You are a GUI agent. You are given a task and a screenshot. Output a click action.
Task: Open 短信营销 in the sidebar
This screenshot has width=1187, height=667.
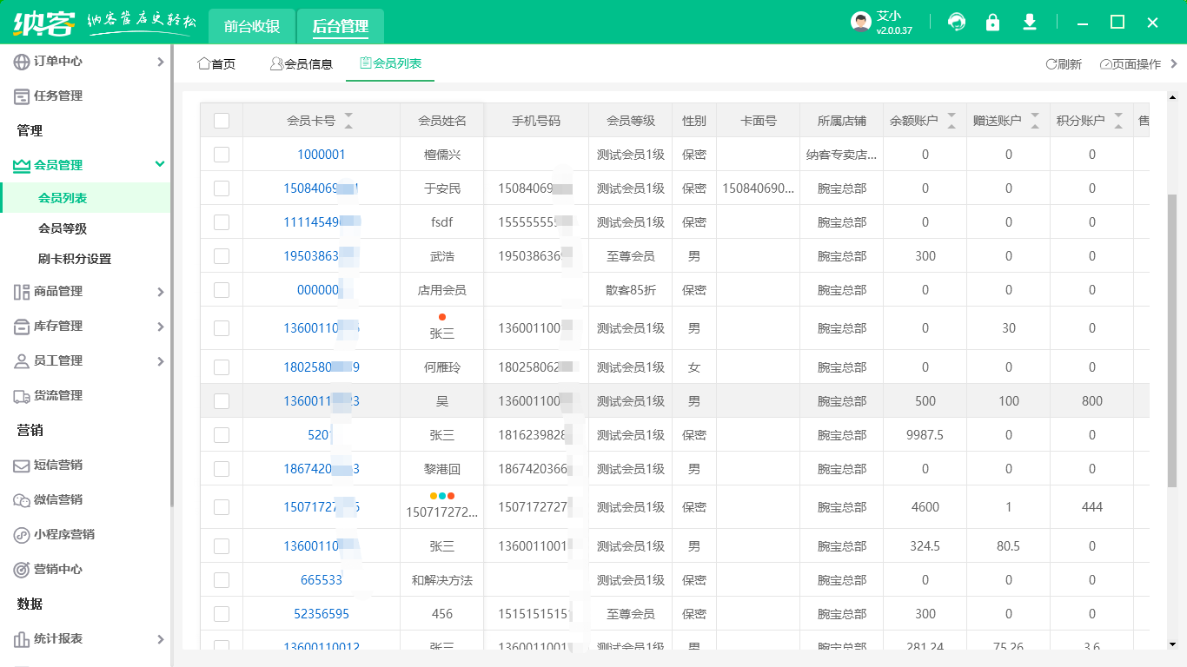point(58,466)
